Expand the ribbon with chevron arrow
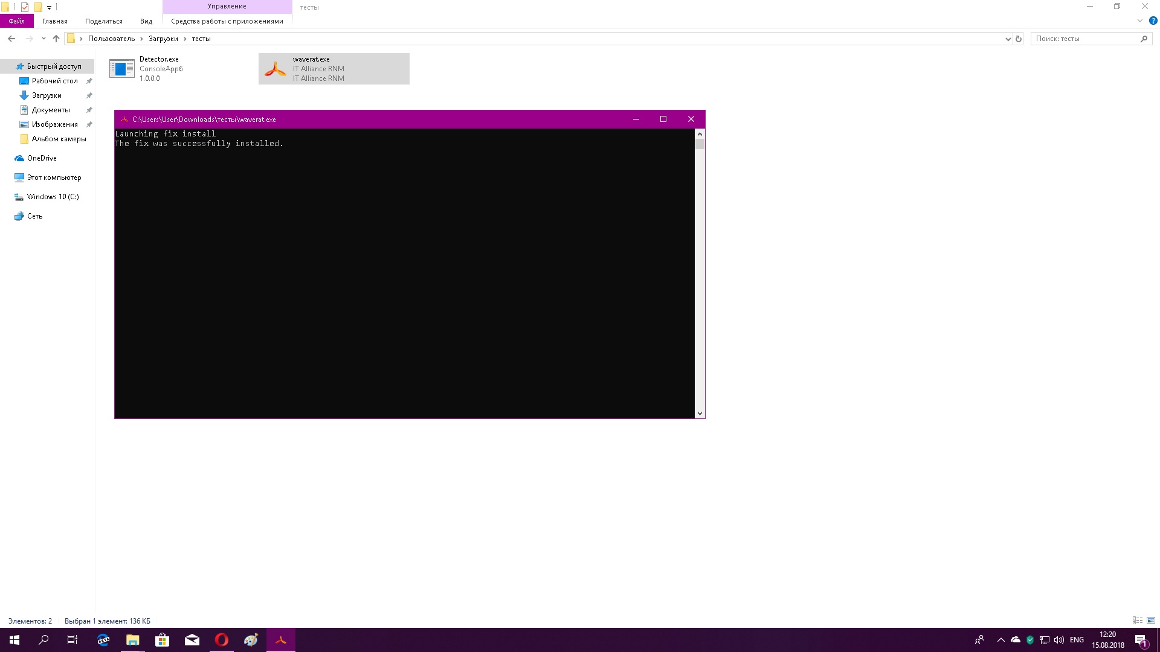 coord(1140,21)
